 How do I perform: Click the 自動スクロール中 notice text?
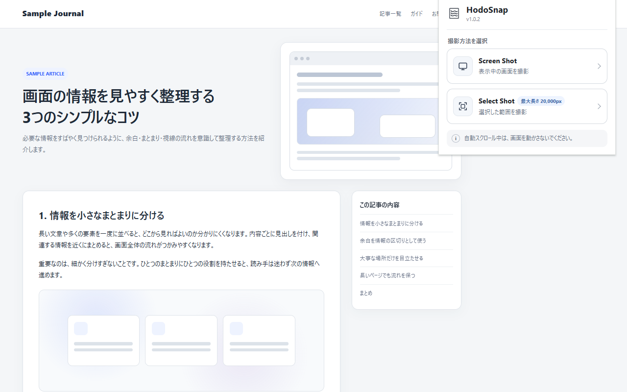point(519,138)
